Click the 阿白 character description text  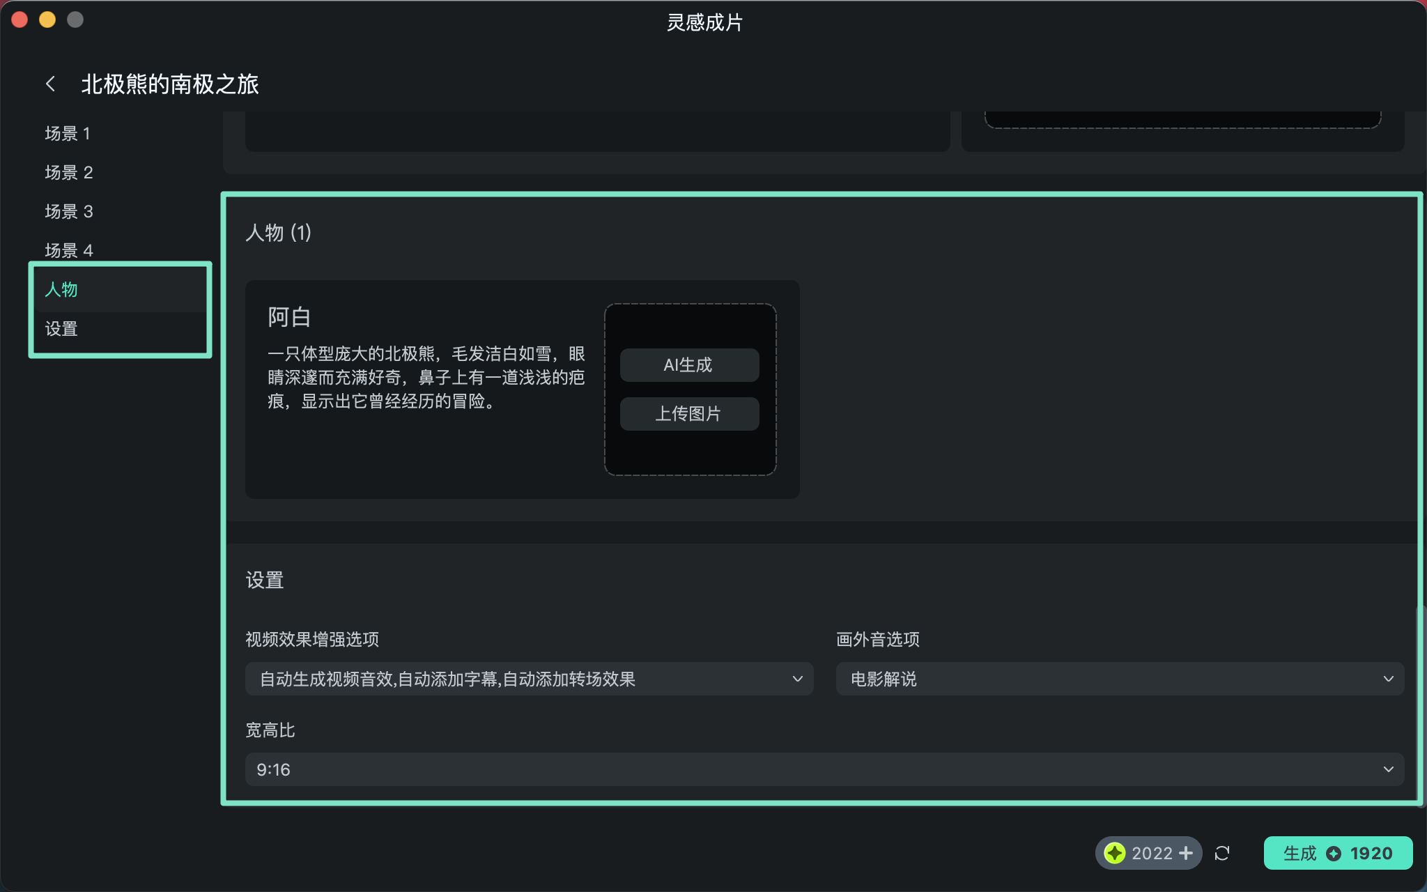426,378
